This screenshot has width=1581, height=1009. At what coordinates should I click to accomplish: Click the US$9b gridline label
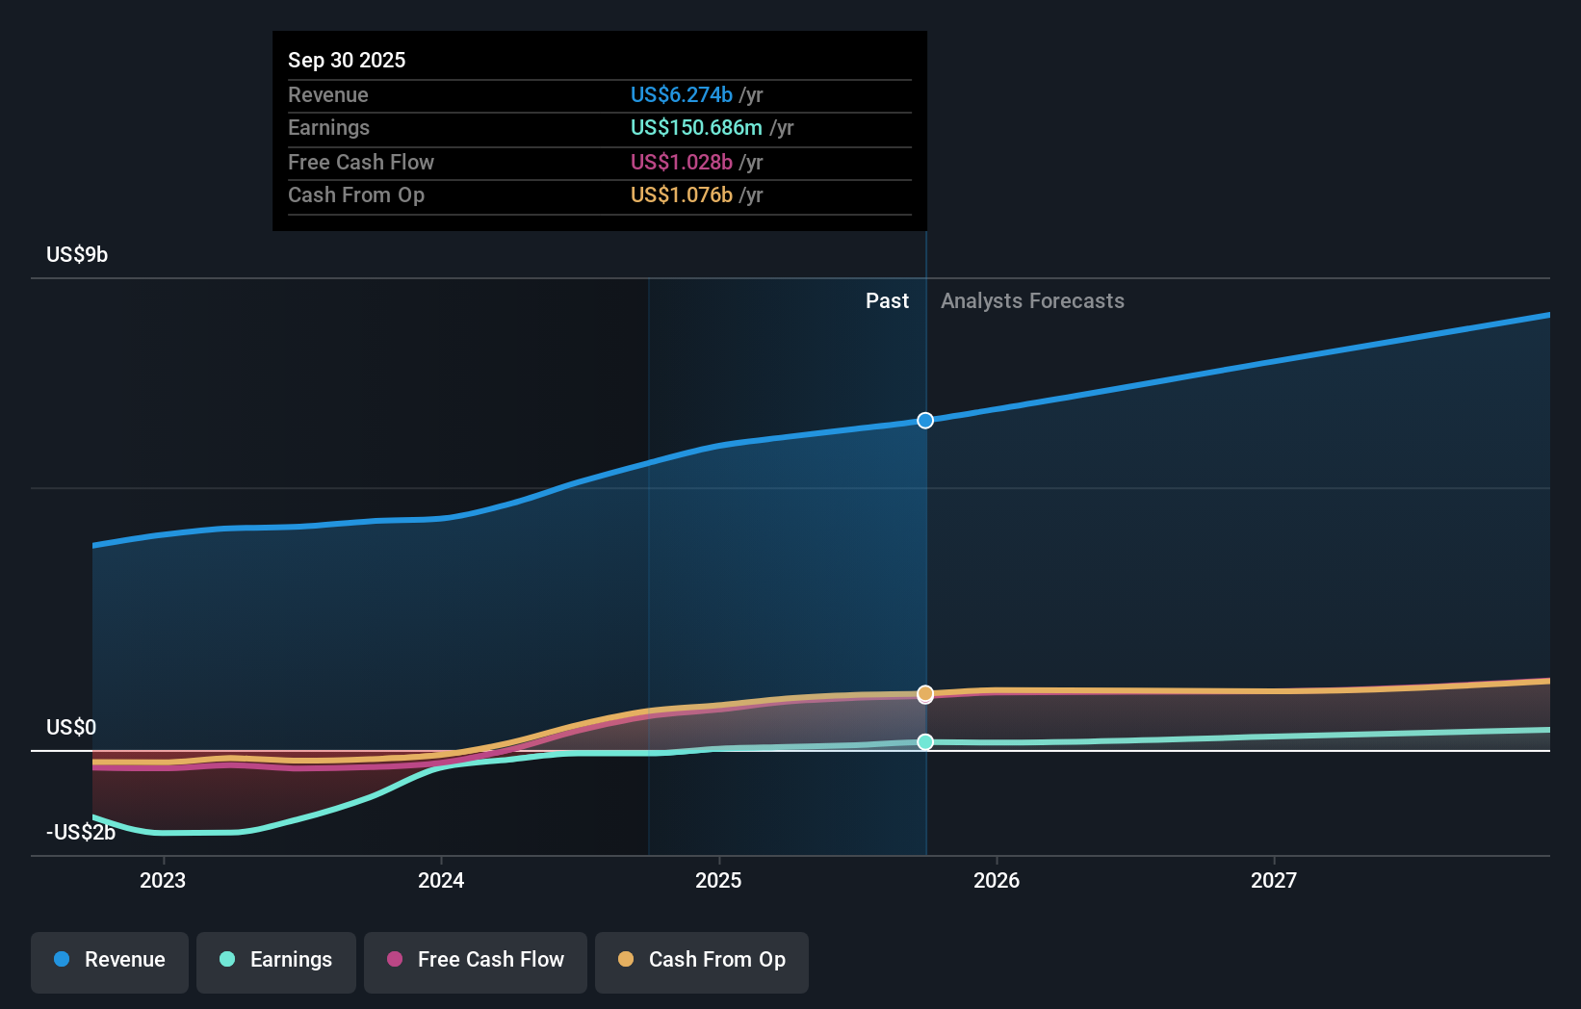tap(76, 253)
